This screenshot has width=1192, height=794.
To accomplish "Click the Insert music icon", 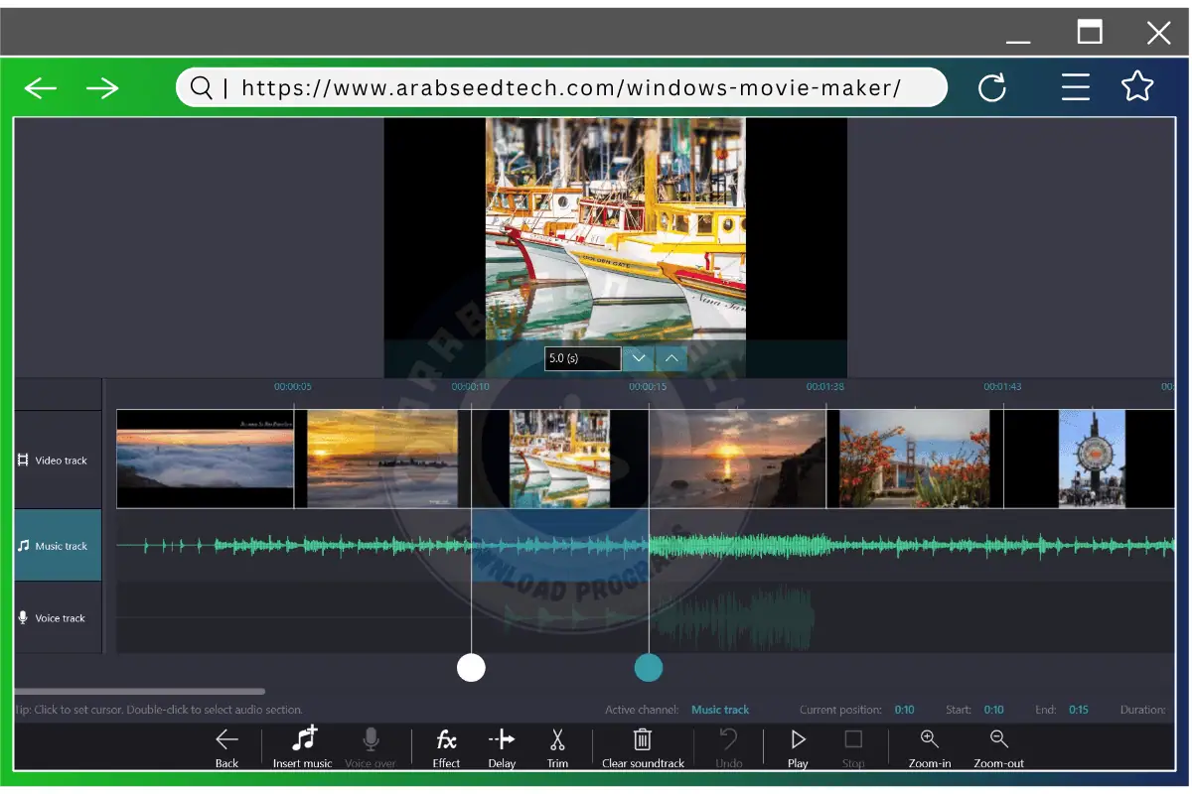I will point(303,741).
